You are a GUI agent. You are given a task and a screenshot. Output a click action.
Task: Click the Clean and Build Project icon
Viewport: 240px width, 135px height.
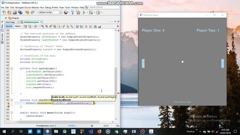tap(78, 12)
